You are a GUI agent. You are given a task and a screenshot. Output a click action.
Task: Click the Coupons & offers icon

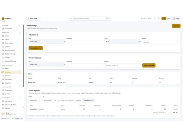tap(3, 105)
